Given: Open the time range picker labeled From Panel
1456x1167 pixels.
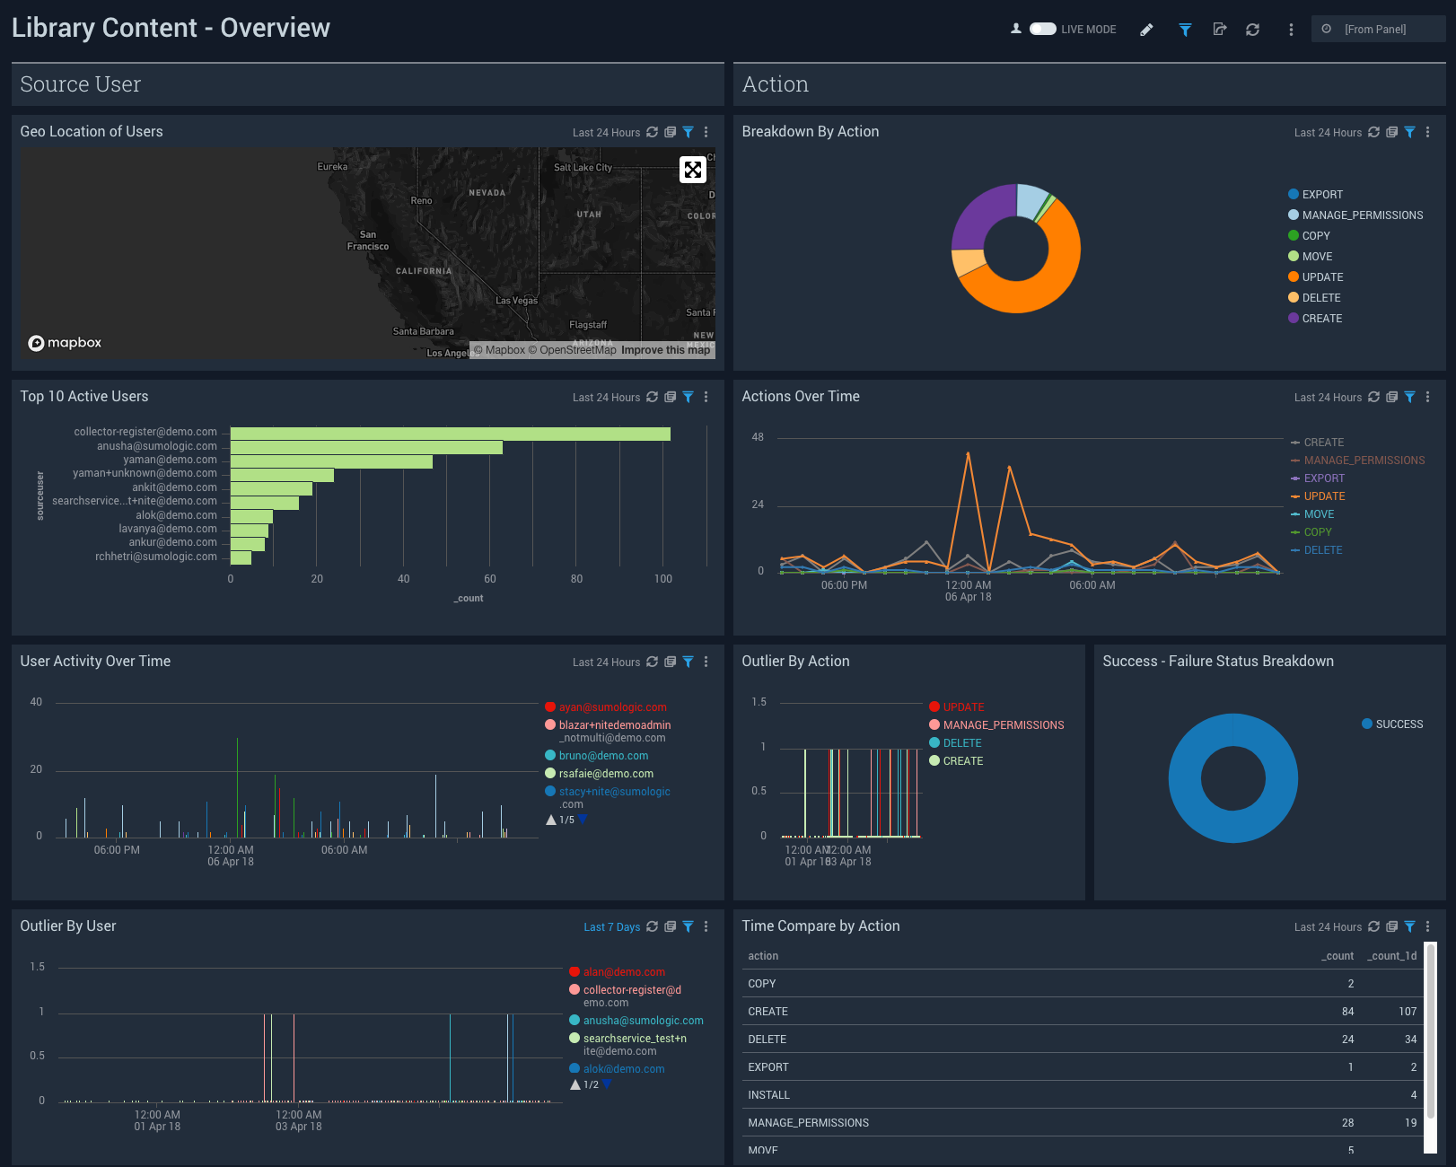Looking at the screenshot, I should coord(1377,30).
